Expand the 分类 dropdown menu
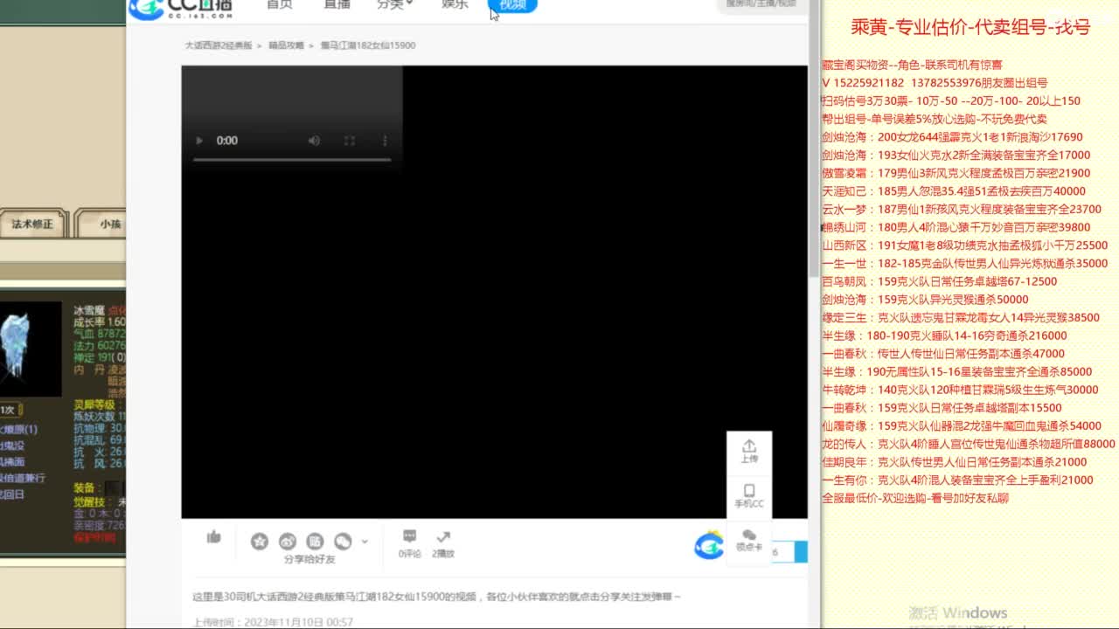This screenshot has height=629, width=1119. pos(395,4)
